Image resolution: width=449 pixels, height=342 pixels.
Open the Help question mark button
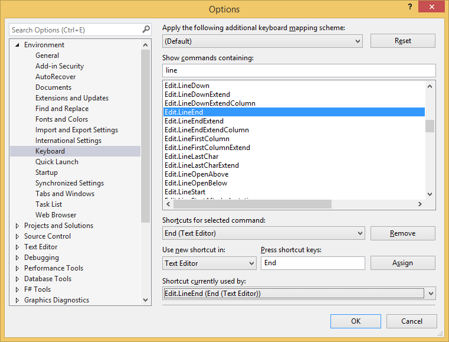[410, 6]
